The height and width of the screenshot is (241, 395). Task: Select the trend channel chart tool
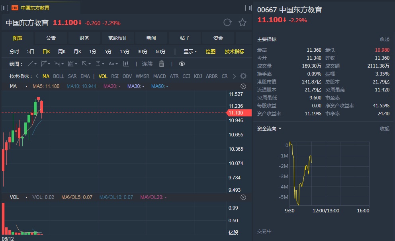coord(70,64)
